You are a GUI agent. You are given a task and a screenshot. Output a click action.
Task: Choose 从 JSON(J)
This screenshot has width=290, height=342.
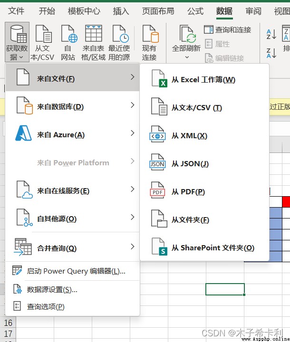point(204,163)
